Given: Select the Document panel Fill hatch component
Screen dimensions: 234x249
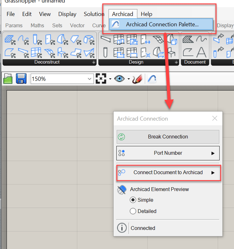Looking at the screenshot, I should [188, 39].
